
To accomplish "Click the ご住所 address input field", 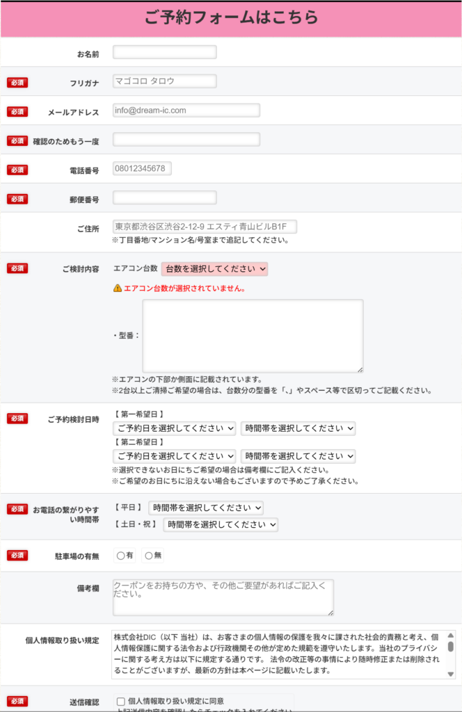I will click(x=205, y=227).
